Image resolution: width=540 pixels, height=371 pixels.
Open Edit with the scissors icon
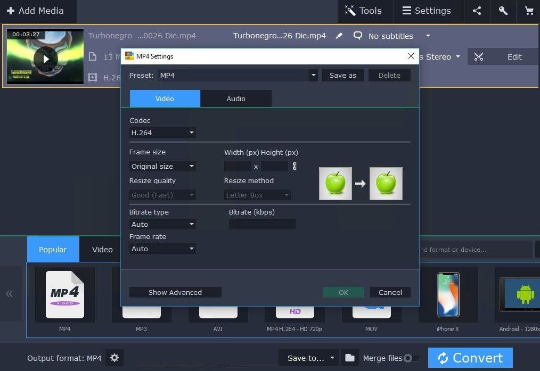(478, 56)
